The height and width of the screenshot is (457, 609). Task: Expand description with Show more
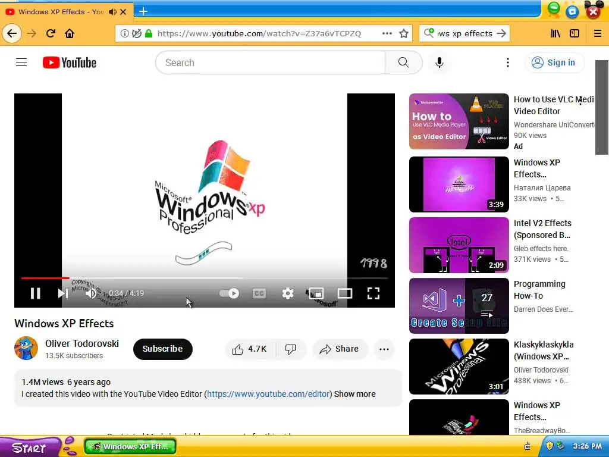354,394
